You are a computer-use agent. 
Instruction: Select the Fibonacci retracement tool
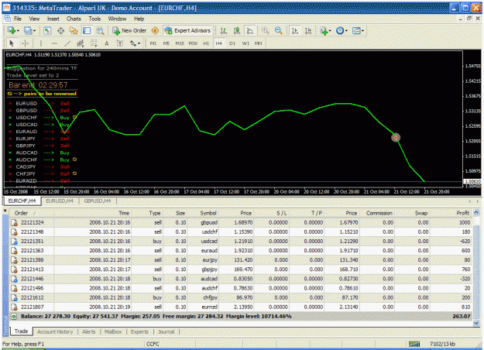pyautogui.click(x=94, y=43)
